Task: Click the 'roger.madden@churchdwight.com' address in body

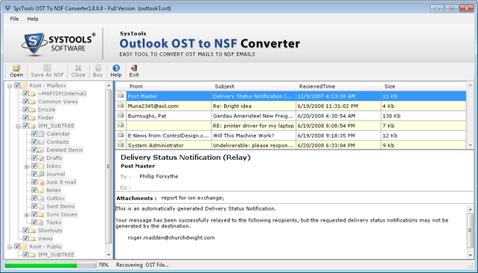Action: (171, 237)
